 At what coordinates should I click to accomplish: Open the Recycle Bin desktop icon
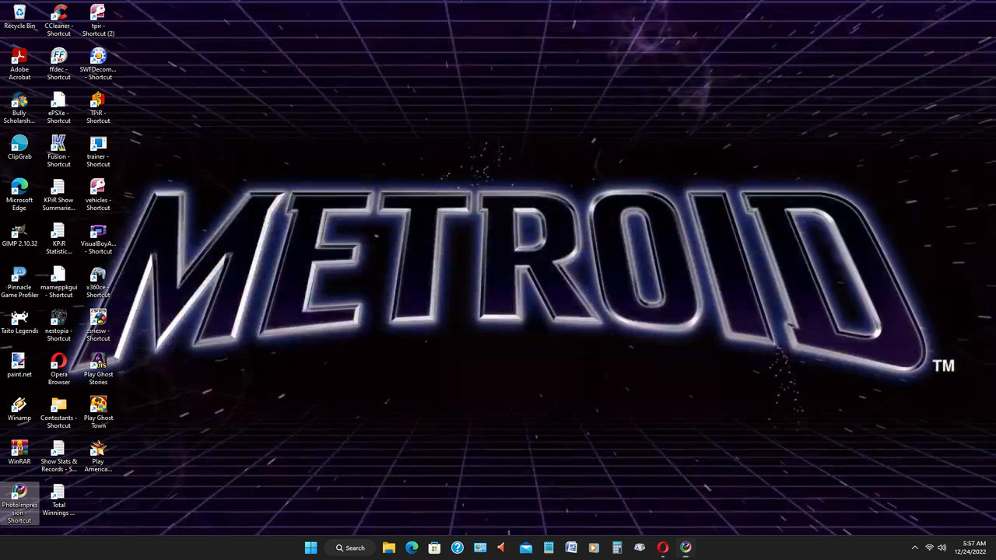pos(19,17)
